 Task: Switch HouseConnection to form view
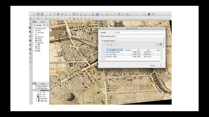click(157, 45)
